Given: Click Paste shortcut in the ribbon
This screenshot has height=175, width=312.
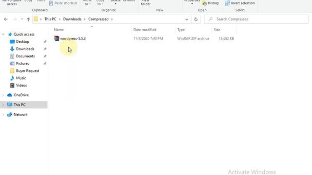Looking at the screenshot, I should point(63,3).
